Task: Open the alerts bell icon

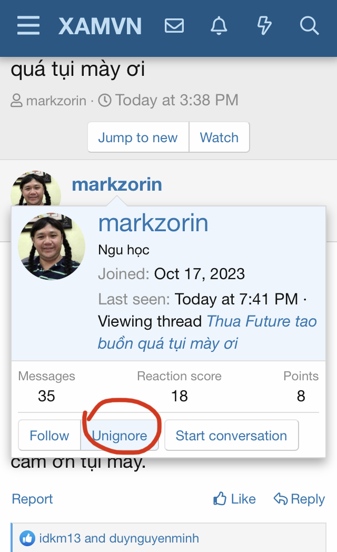Action: coord(218,26)
